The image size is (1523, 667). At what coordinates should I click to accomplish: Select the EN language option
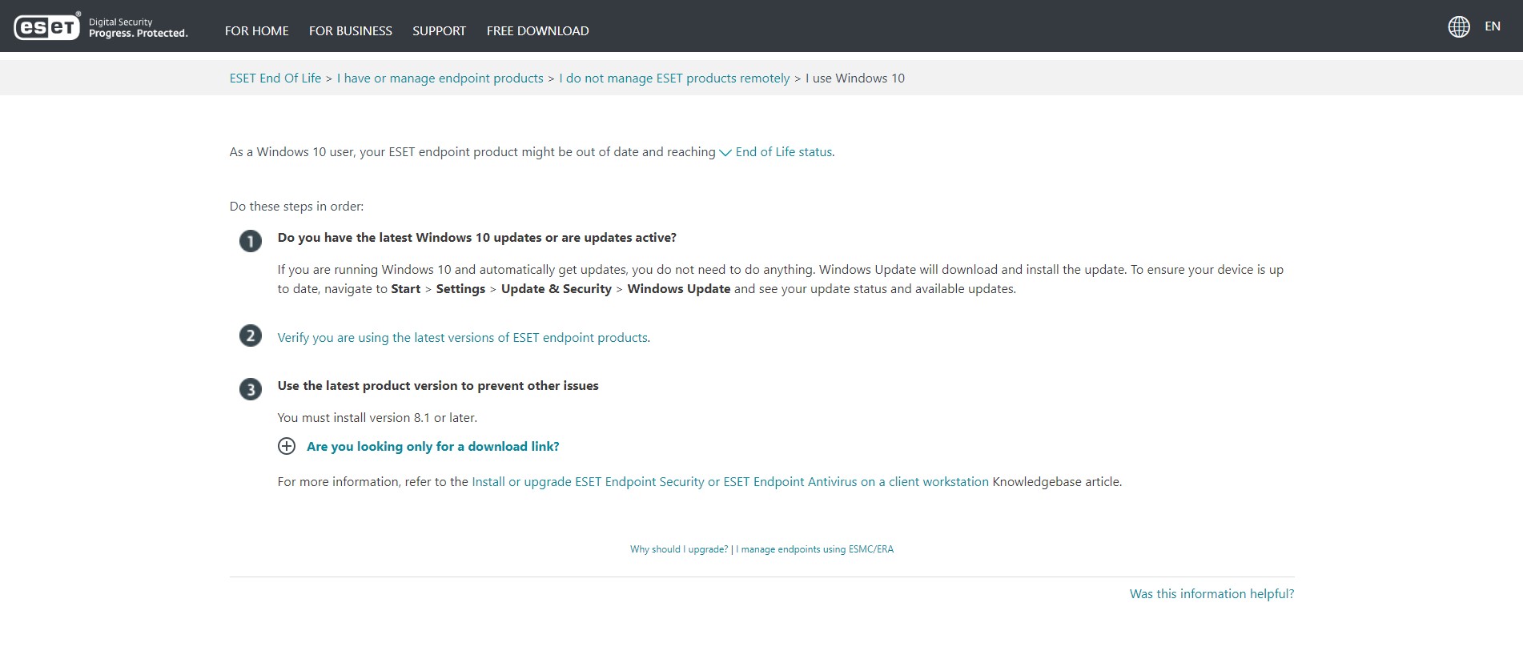[x=1493, y=26]
